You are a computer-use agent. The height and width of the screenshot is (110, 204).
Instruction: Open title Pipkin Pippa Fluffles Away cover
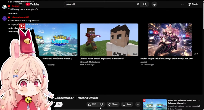click(167, 59)
